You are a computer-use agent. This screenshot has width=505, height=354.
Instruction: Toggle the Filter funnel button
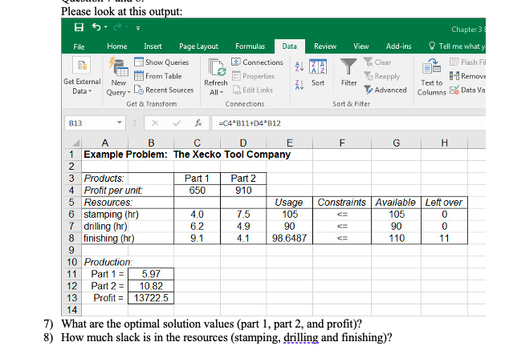[x=348, y=72]
